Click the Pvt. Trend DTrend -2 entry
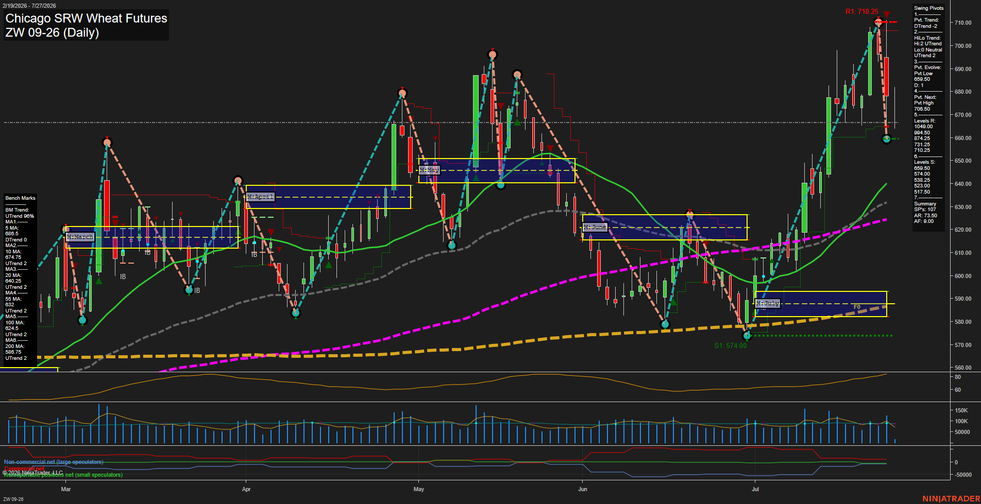 coord(926,23)
